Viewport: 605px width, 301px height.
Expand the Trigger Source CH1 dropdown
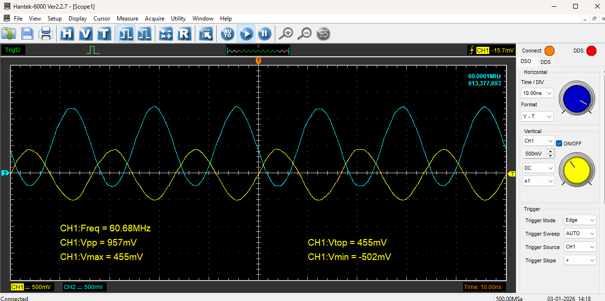[580, 247]
